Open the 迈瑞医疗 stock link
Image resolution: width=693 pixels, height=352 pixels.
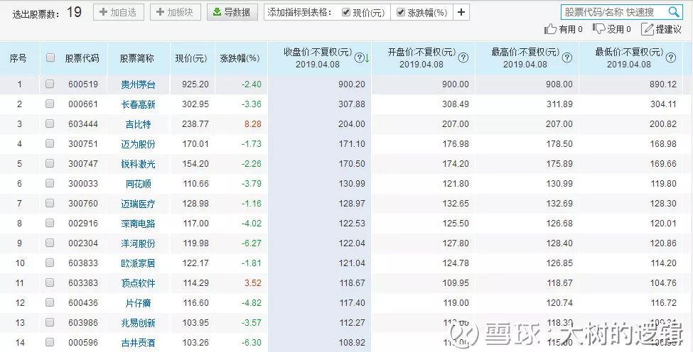click(x=138, y=204)
